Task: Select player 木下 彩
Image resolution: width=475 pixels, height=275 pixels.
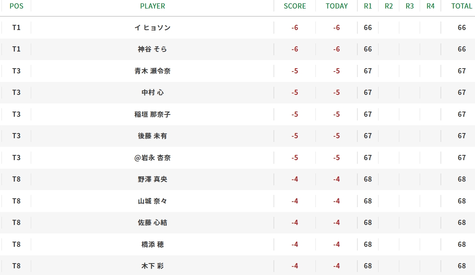Action: 153,266
